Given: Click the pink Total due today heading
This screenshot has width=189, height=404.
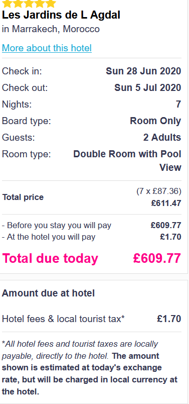Looking at the screenshot, I should (50, 258).
